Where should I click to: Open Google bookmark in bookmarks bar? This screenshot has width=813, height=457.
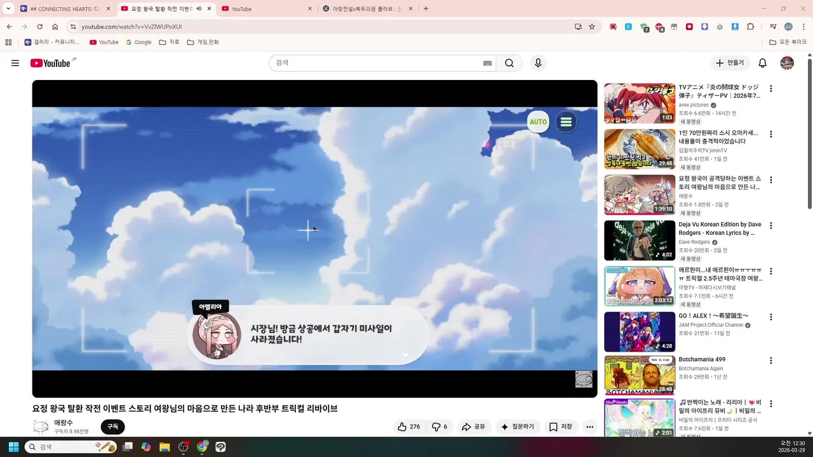tap(138, 43)
